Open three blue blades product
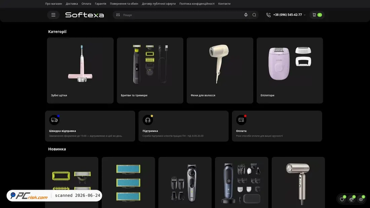This screenshot has height=208, width=370. click(x=128, y=182)
